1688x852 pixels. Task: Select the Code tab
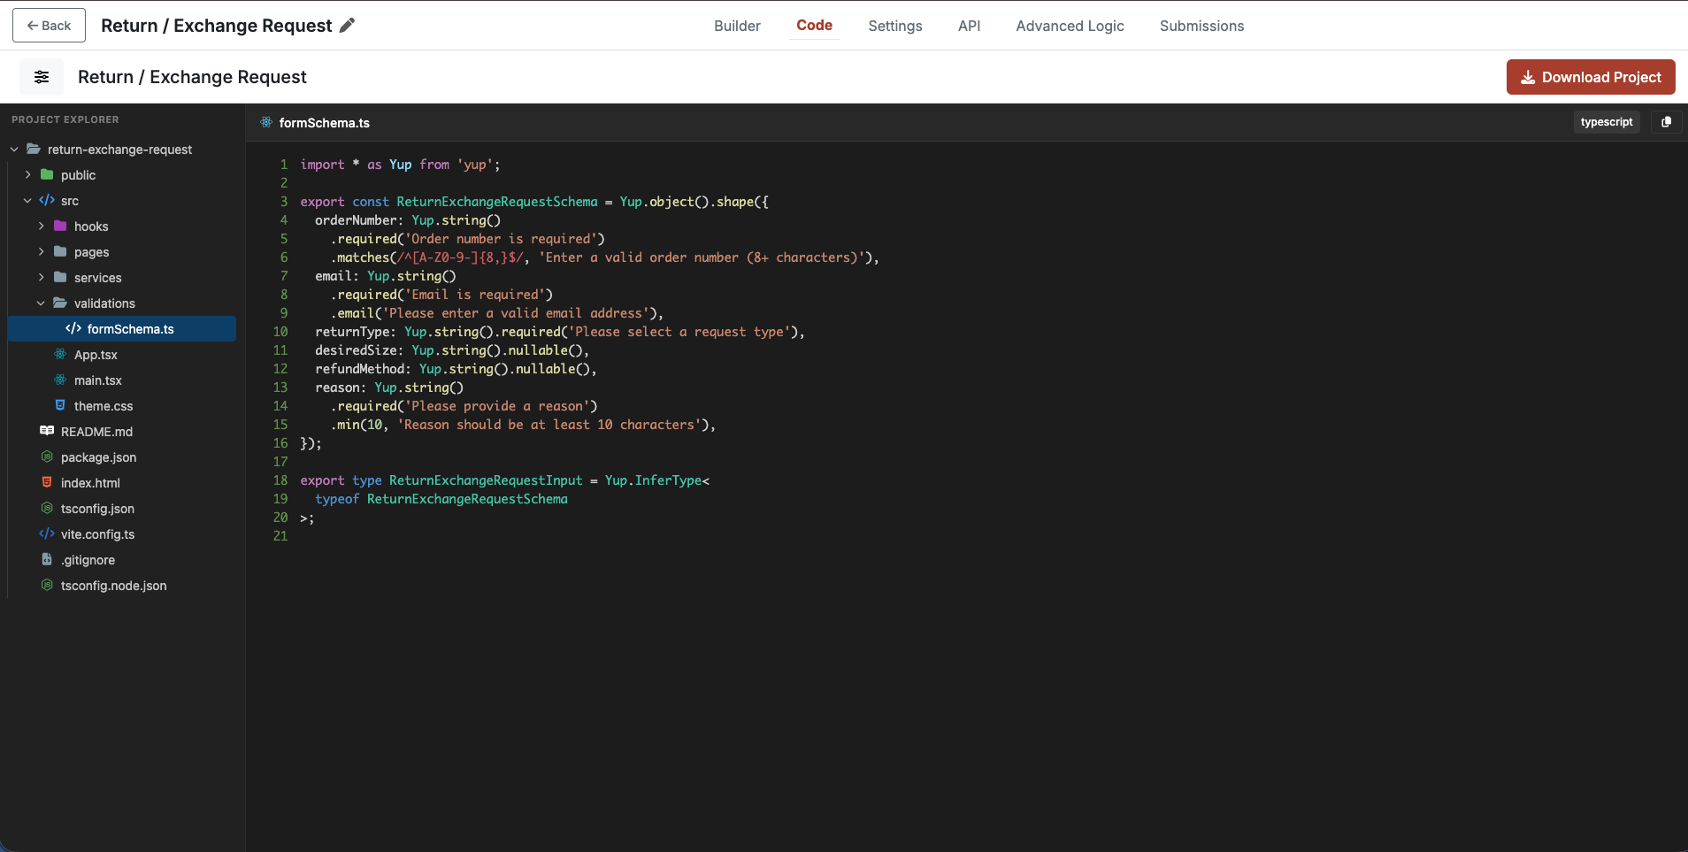coord(814,25)
